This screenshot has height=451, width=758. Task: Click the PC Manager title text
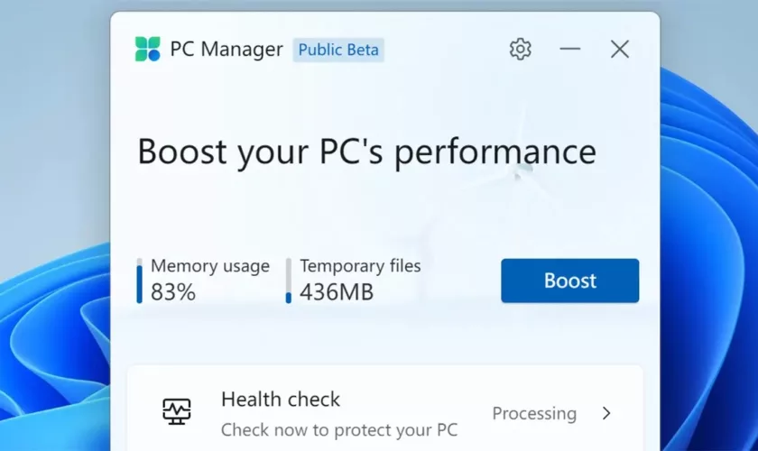tap(226, 50)
